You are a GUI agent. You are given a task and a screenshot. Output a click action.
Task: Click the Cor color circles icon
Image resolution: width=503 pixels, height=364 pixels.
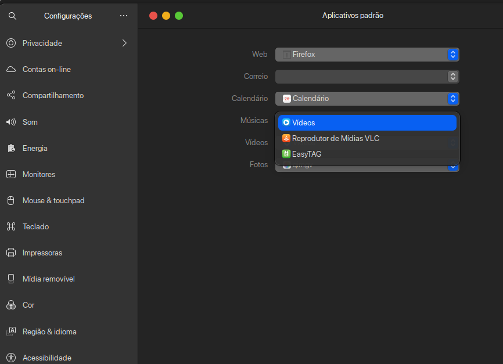point(11,305)
